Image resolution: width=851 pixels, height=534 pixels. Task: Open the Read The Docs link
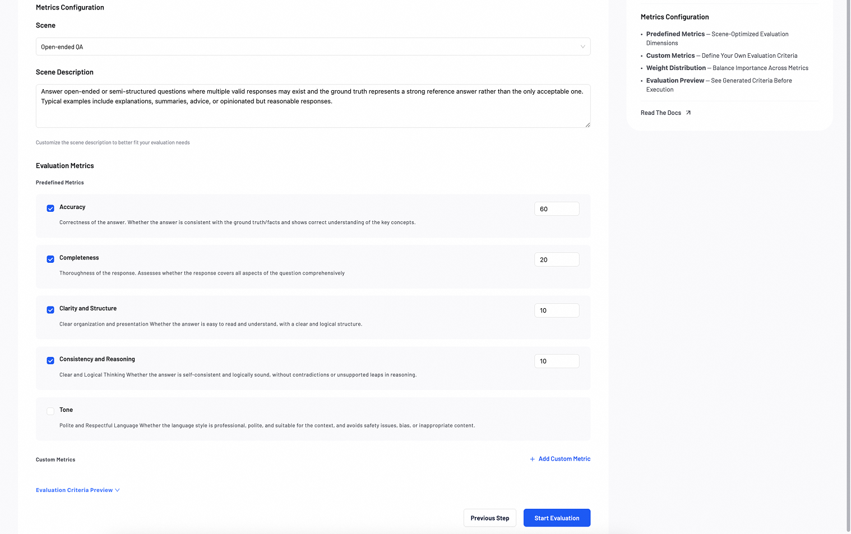tap(665, 113)
